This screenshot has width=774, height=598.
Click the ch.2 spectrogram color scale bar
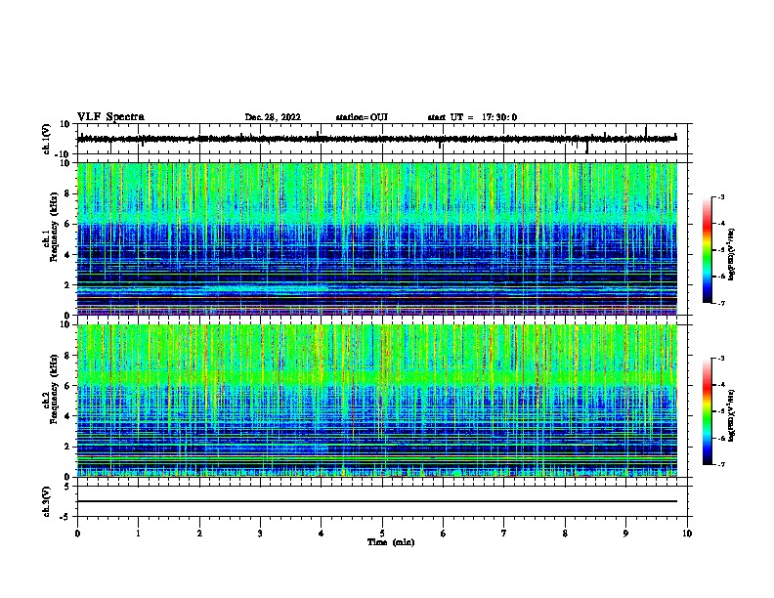(707, 411)
